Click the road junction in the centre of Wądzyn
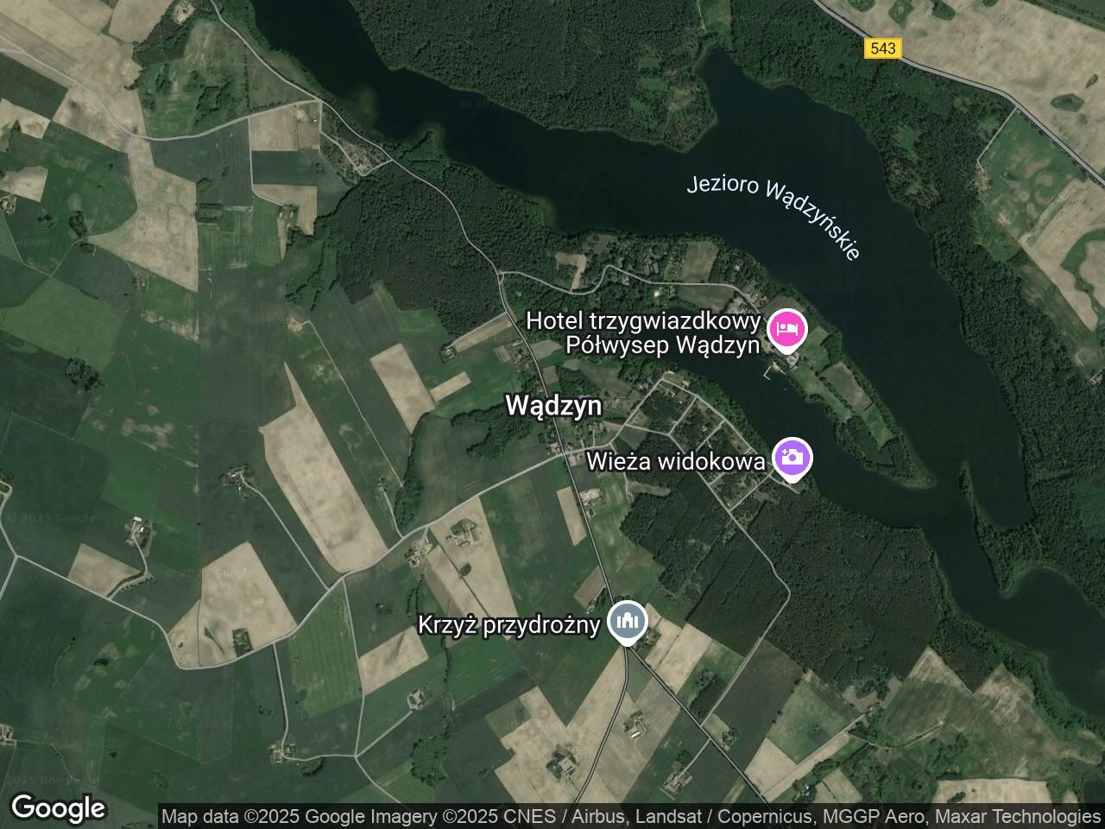1105x829 pixels. click(x=567, y=455)
